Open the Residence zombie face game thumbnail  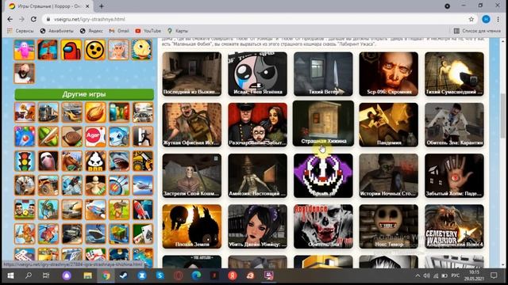(323, 226)
